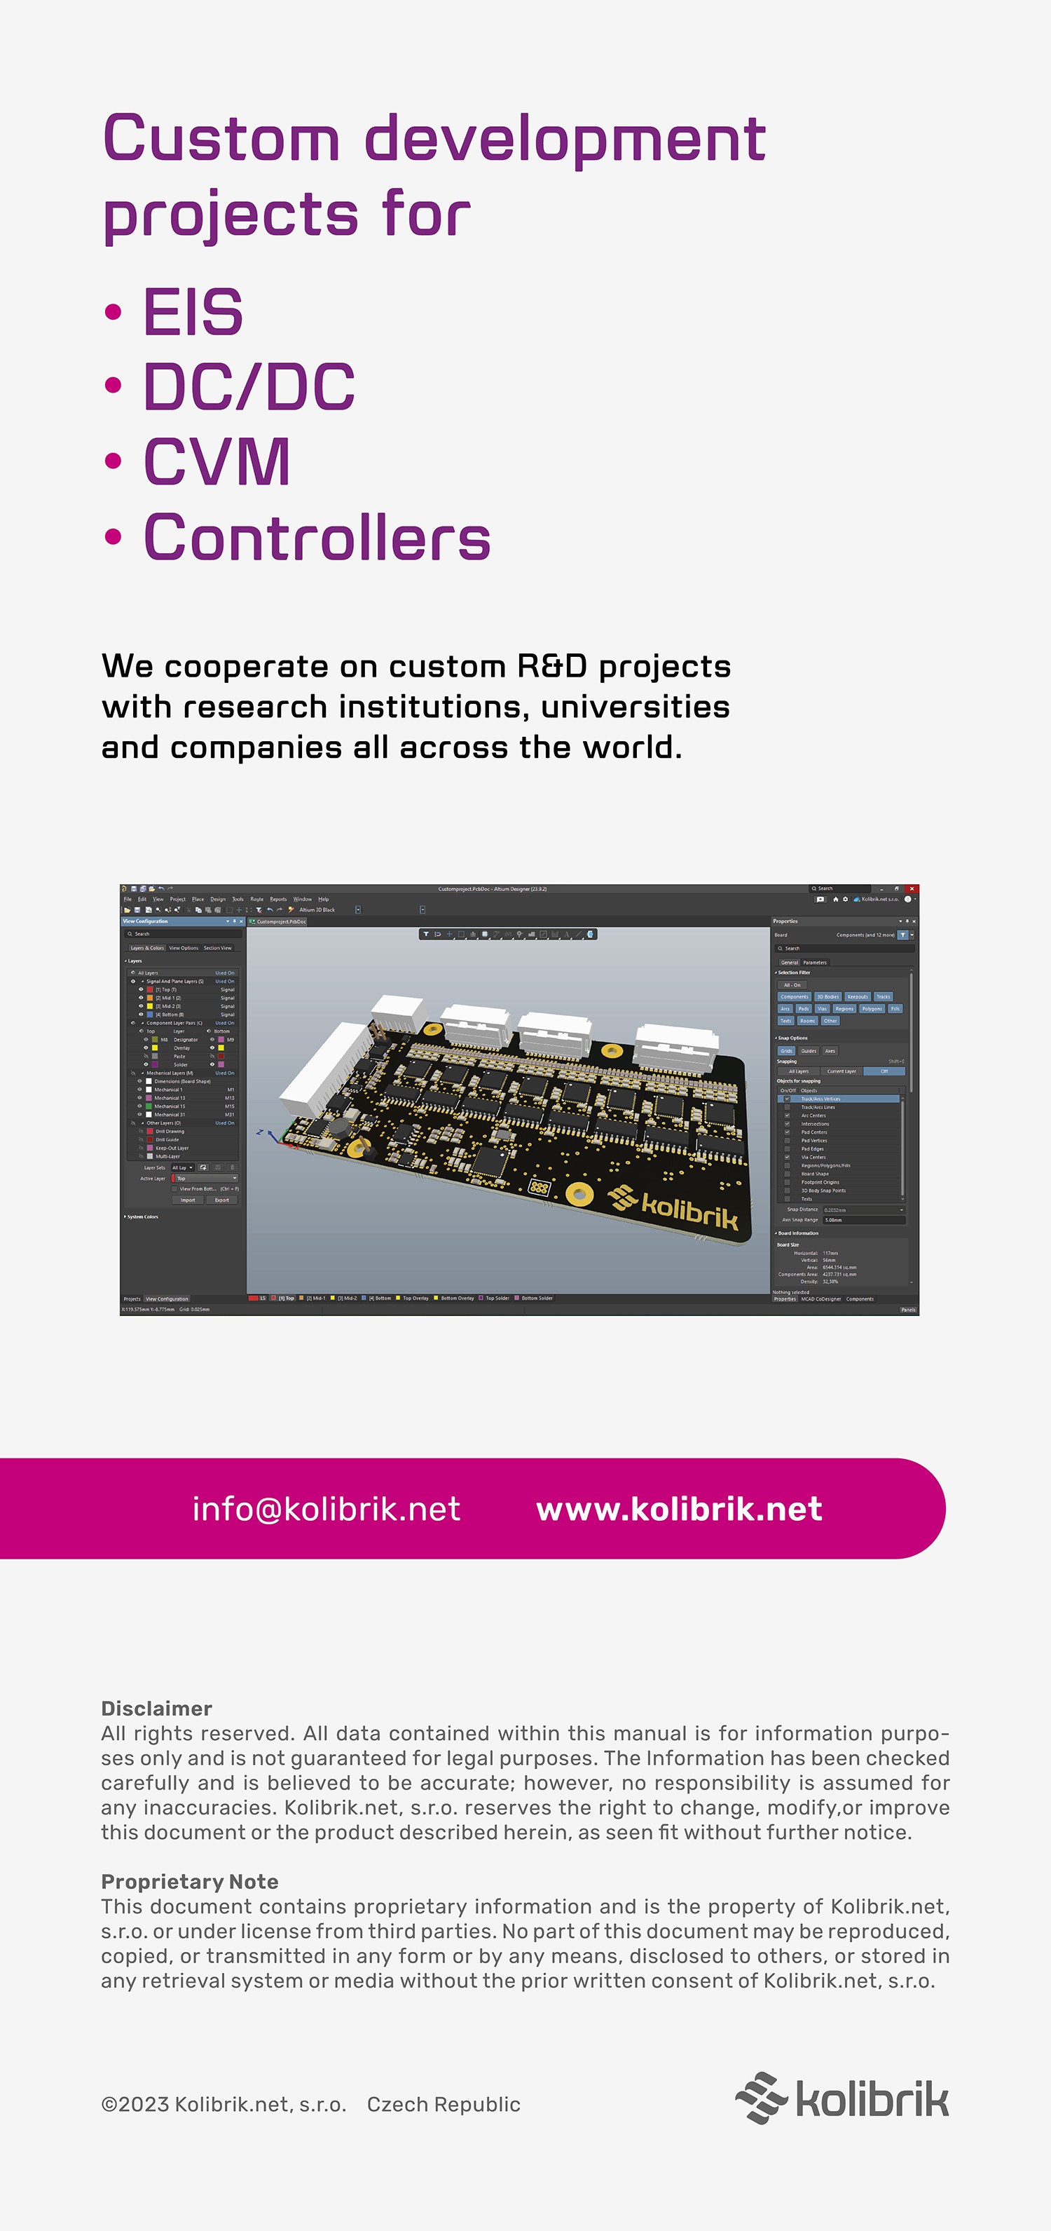Click the undo arrow in the main toolbar

[270, 910]
